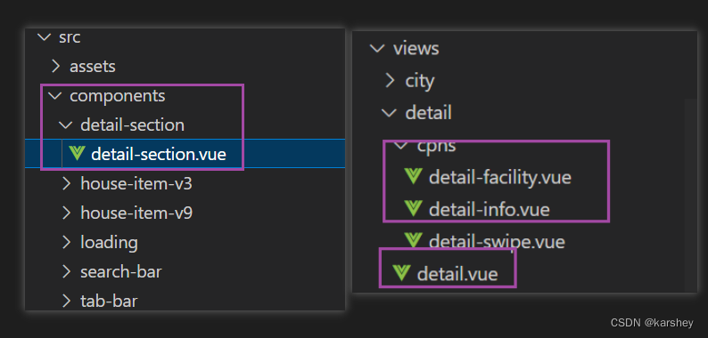Image resolution: width=708 pixels, height=338 pixels.
Task: Click the Vue icon next to detail-facility.vue
Action: click(413, 176)
